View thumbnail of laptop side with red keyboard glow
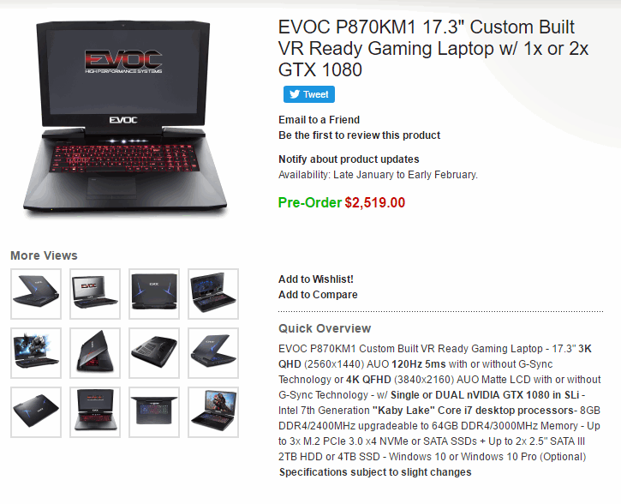Viewport: 621px width, 504px height. (x=95, y=353)
